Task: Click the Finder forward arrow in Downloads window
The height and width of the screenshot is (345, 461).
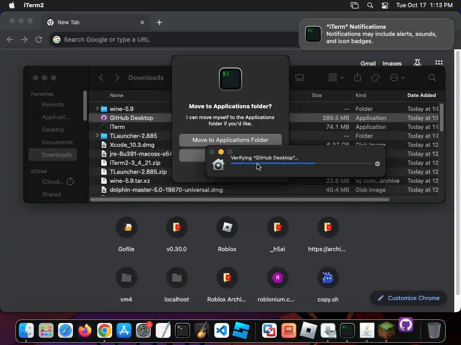Action: tap(118, 78)
